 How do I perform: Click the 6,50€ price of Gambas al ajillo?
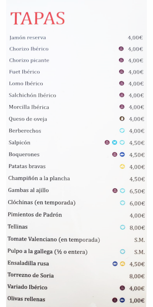[x=137, y=191]
